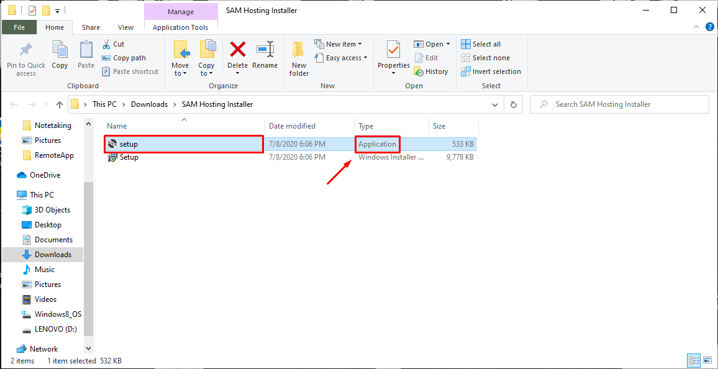This screenshot has height=369, width=718.
Task: Open the File menu
Action: click(19, 27)
